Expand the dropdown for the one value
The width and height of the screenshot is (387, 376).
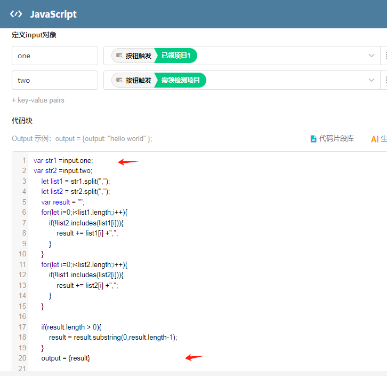[372, 56]
